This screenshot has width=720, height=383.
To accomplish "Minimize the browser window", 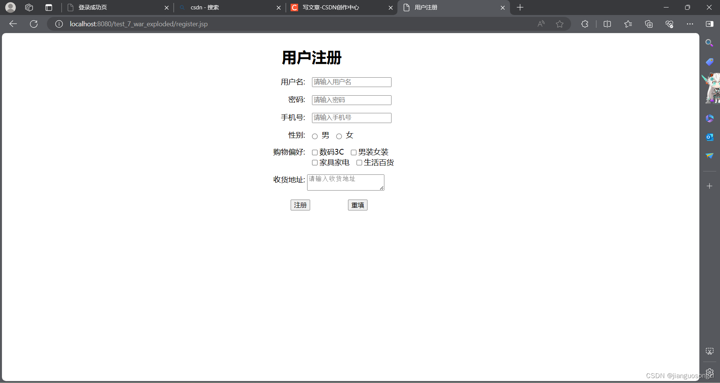I will 666,8.
